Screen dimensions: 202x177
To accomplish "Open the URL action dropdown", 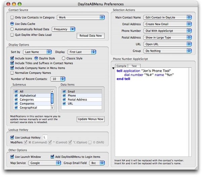I will pos(167,44).
